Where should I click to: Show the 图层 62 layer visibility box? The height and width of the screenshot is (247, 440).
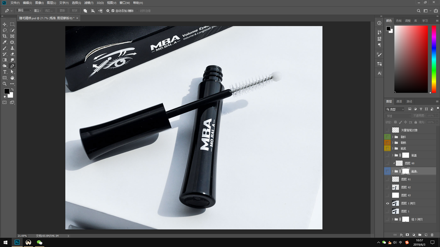pos(388,187)
